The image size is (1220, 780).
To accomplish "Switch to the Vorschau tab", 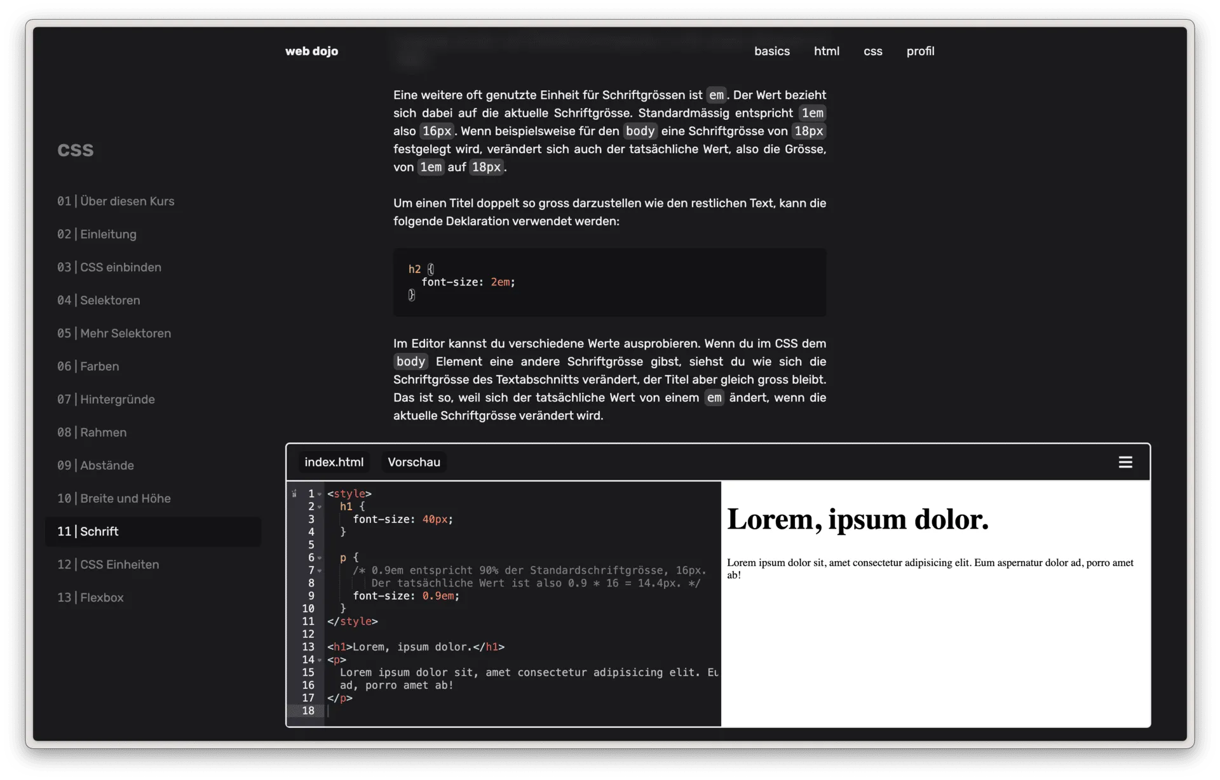I will click(414, 462).
